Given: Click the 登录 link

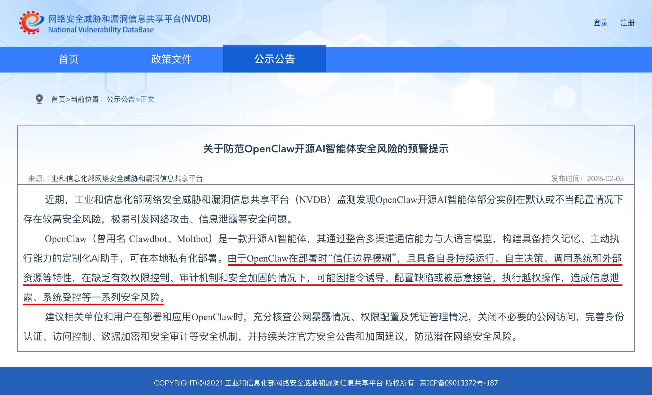Looking at the screenshot, I should (x=600, y=23).
